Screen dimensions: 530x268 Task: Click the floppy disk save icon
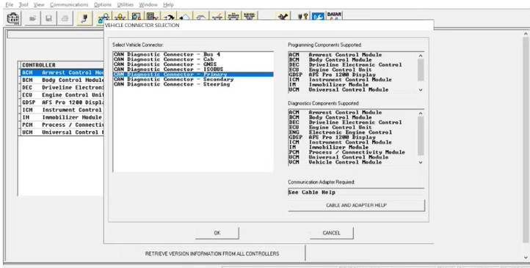tap(48, 18)
